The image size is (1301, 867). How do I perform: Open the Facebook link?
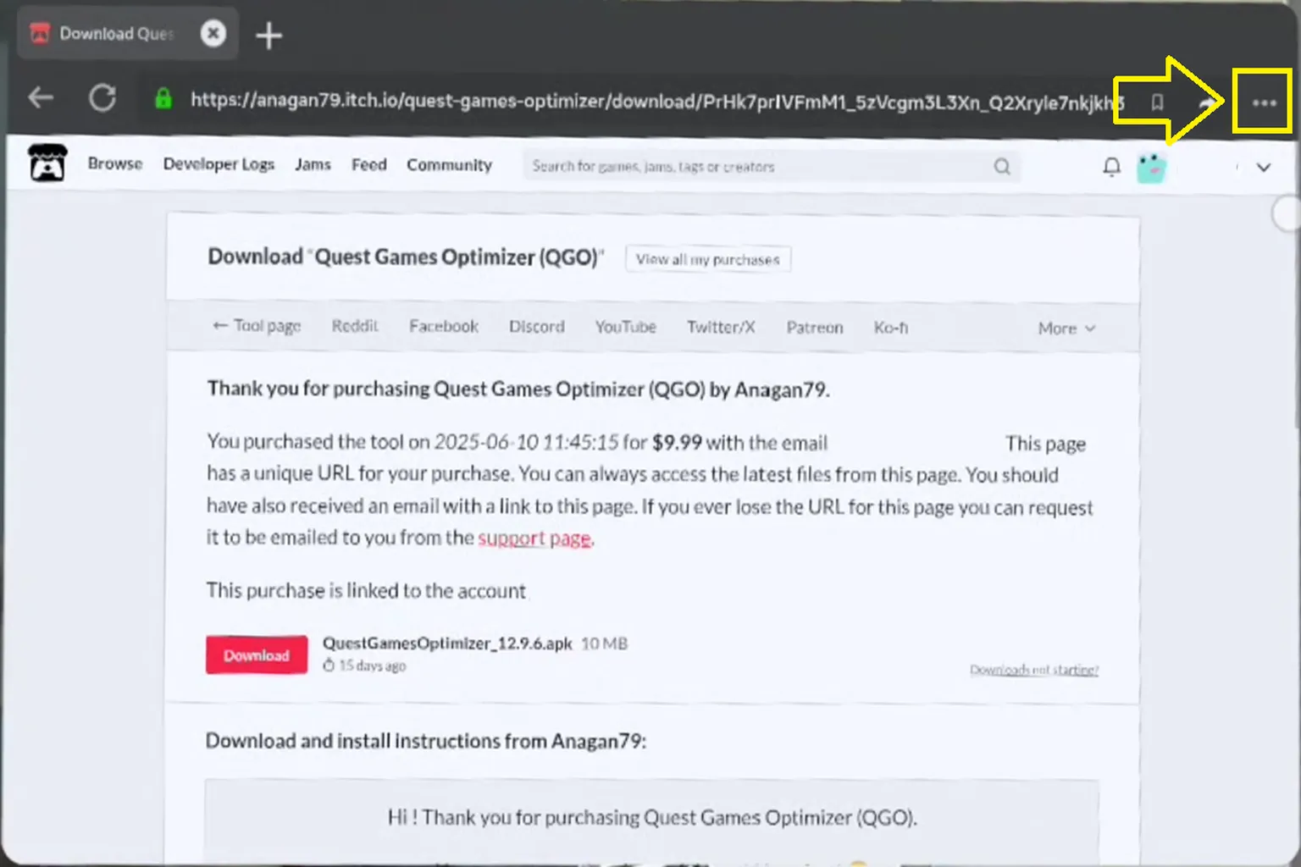point(444,326)
